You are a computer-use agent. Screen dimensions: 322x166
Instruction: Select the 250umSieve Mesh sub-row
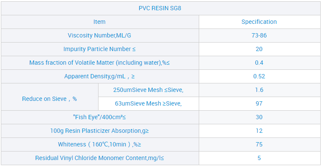(x=148, y=90)
